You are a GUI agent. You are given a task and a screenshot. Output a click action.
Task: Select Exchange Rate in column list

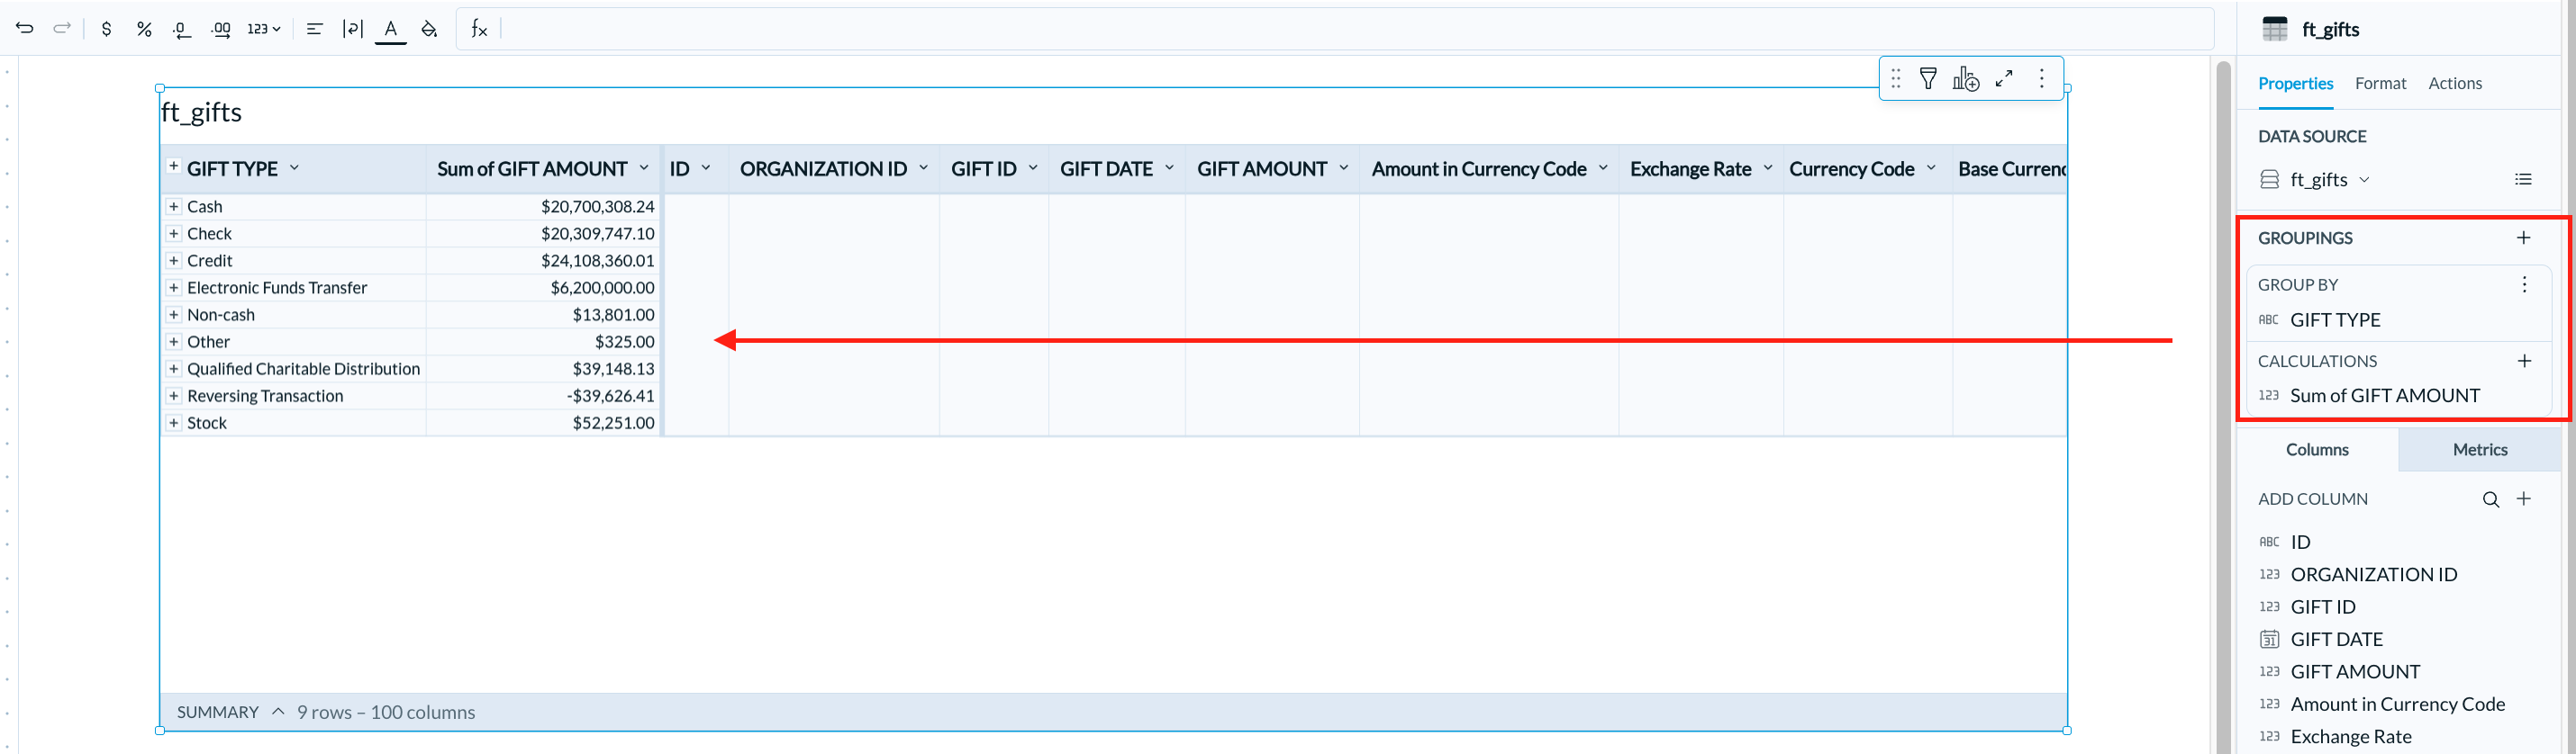(2350, 737)
